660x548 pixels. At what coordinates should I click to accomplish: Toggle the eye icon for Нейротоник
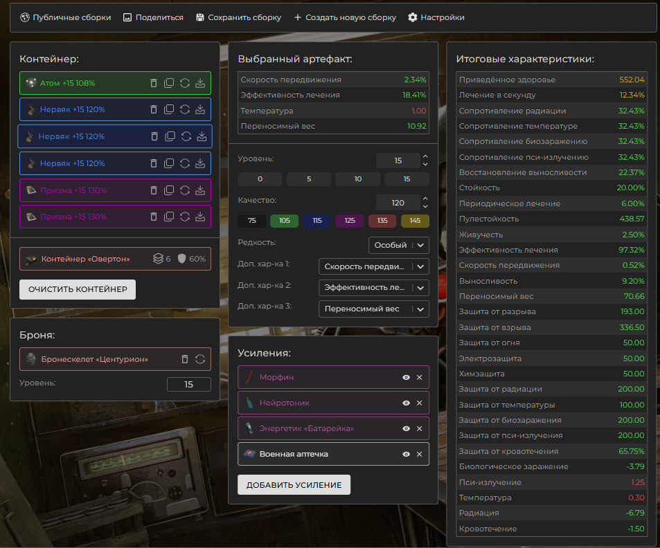click(x=407, y=403)
